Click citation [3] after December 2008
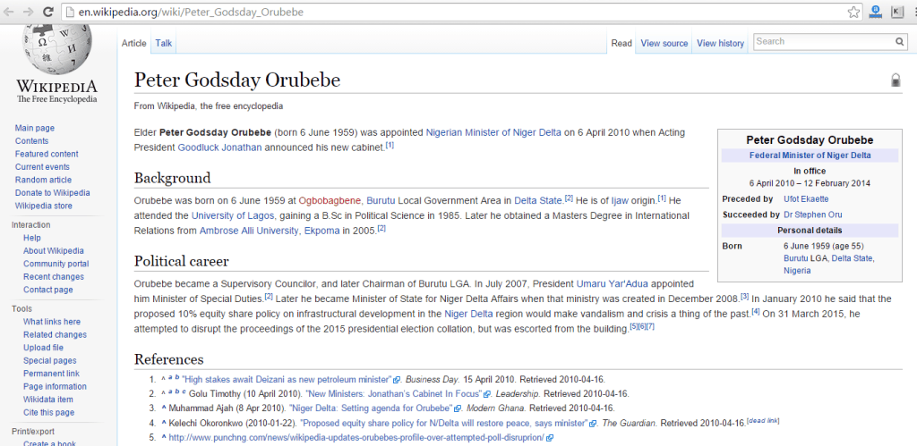This screenshot has width=917, height=446. click(x=744, y=297)
